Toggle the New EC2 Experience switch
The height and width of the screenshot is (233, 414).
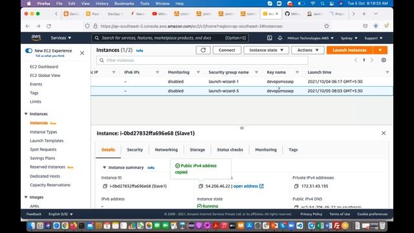(28, 50)
